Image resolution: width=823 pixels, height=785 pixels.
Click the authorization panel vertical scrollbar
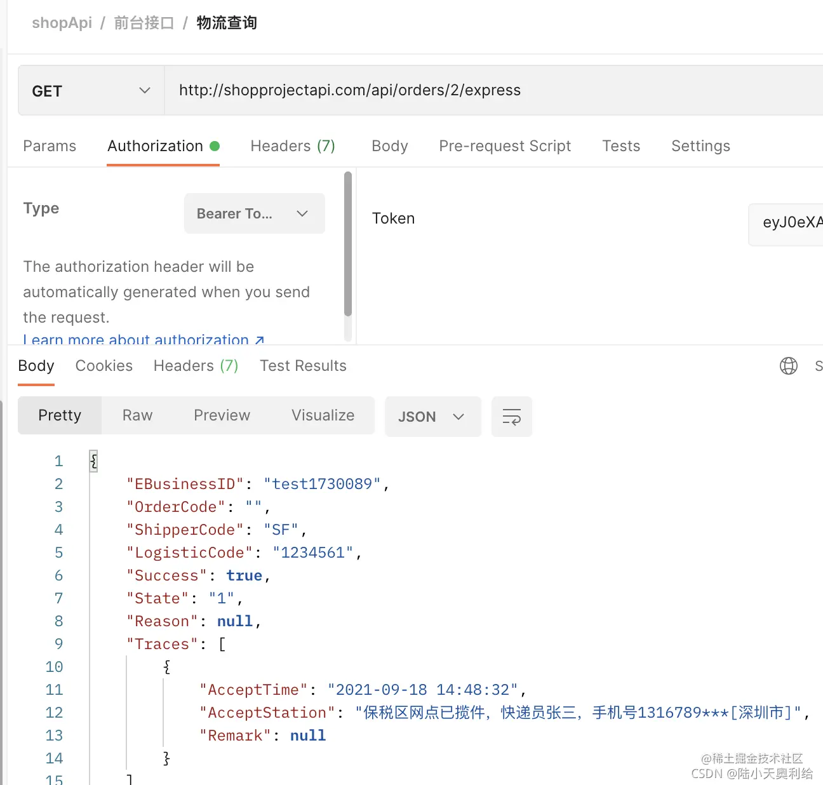click(347, 244)
